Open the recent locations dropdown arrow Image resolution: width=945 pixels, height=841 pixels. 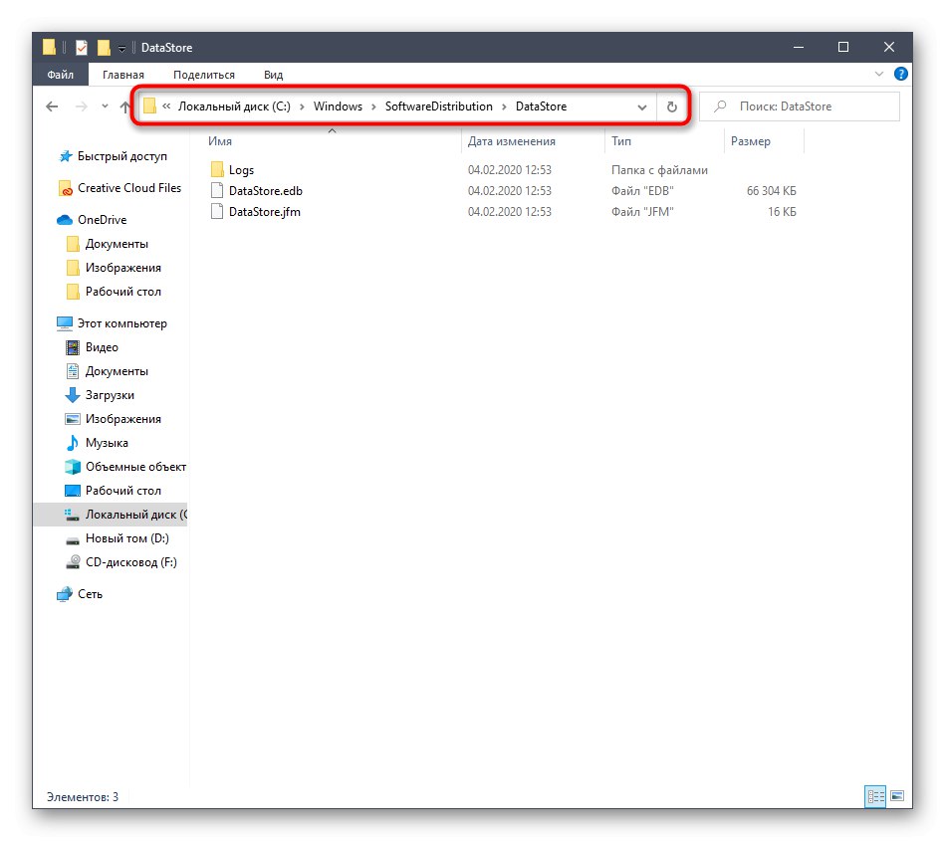point(105,106)
